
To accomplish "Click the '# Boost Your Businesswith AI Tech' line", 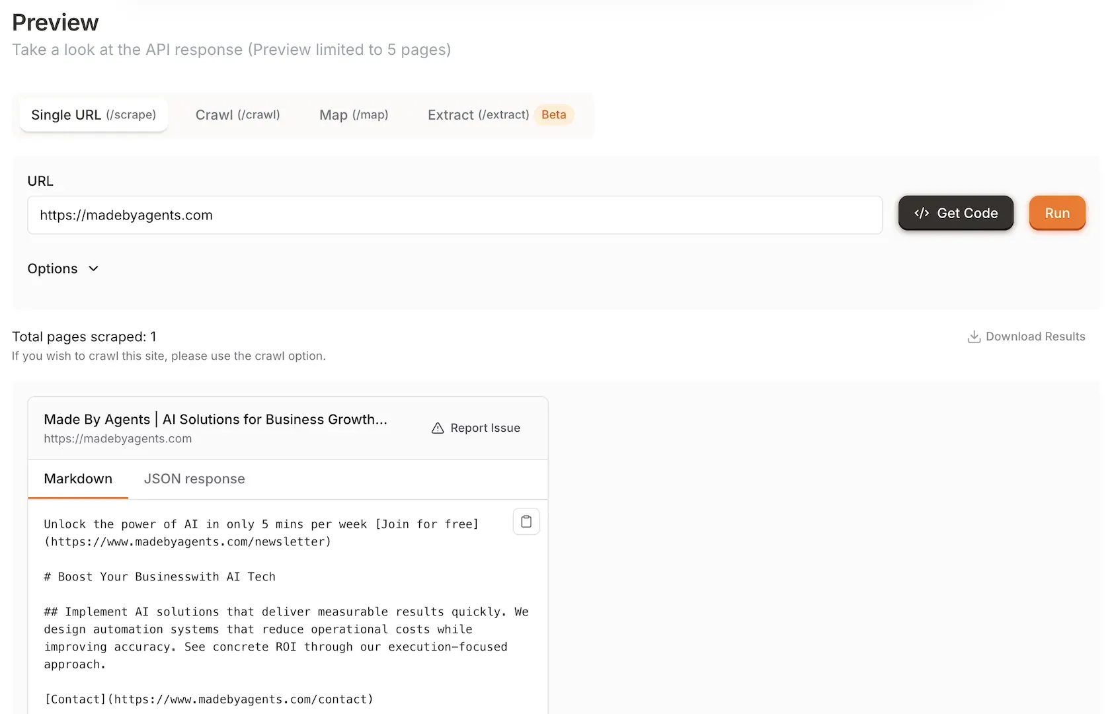I will click(160, 576).
